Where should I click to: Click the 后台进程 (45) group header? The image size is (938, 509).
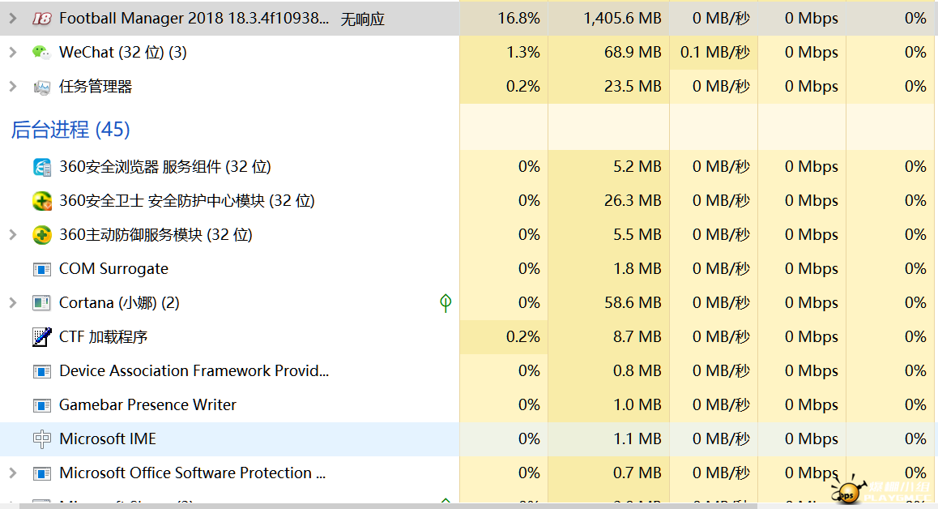pyautogui.click(x=70, y=130)
